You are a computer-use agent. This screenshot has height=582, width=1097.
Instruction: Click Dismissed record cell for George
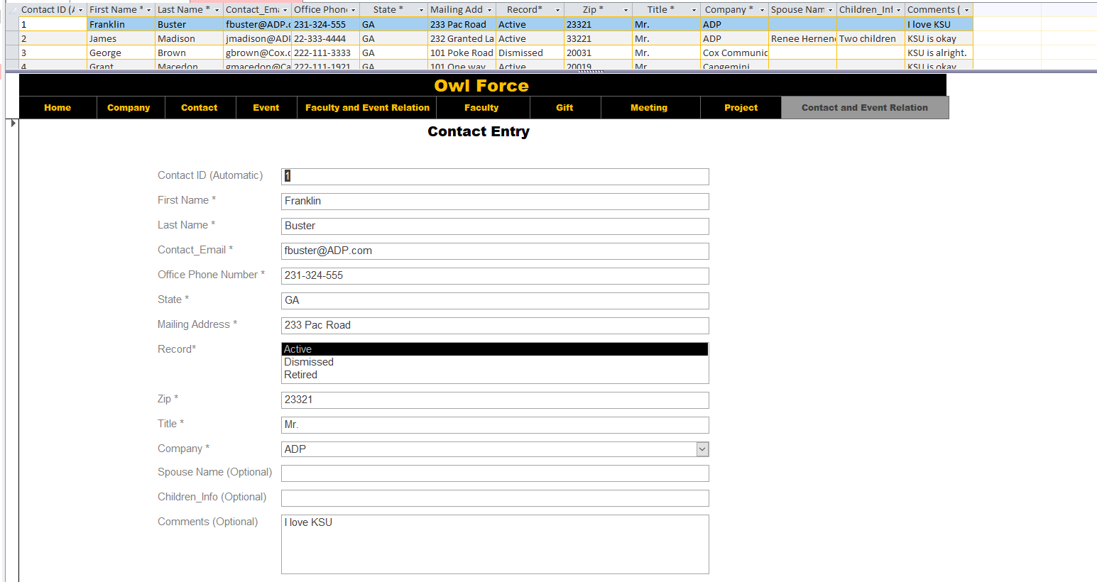tap(530, 53)
